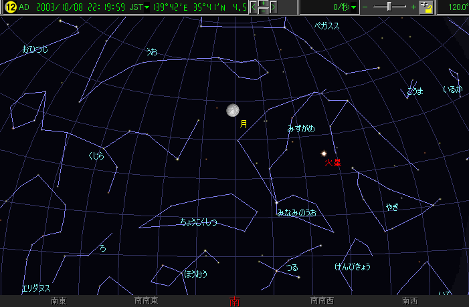469x307 pixels.
Task: Select the 南 south direction label
Action: [x=234, y=301]
